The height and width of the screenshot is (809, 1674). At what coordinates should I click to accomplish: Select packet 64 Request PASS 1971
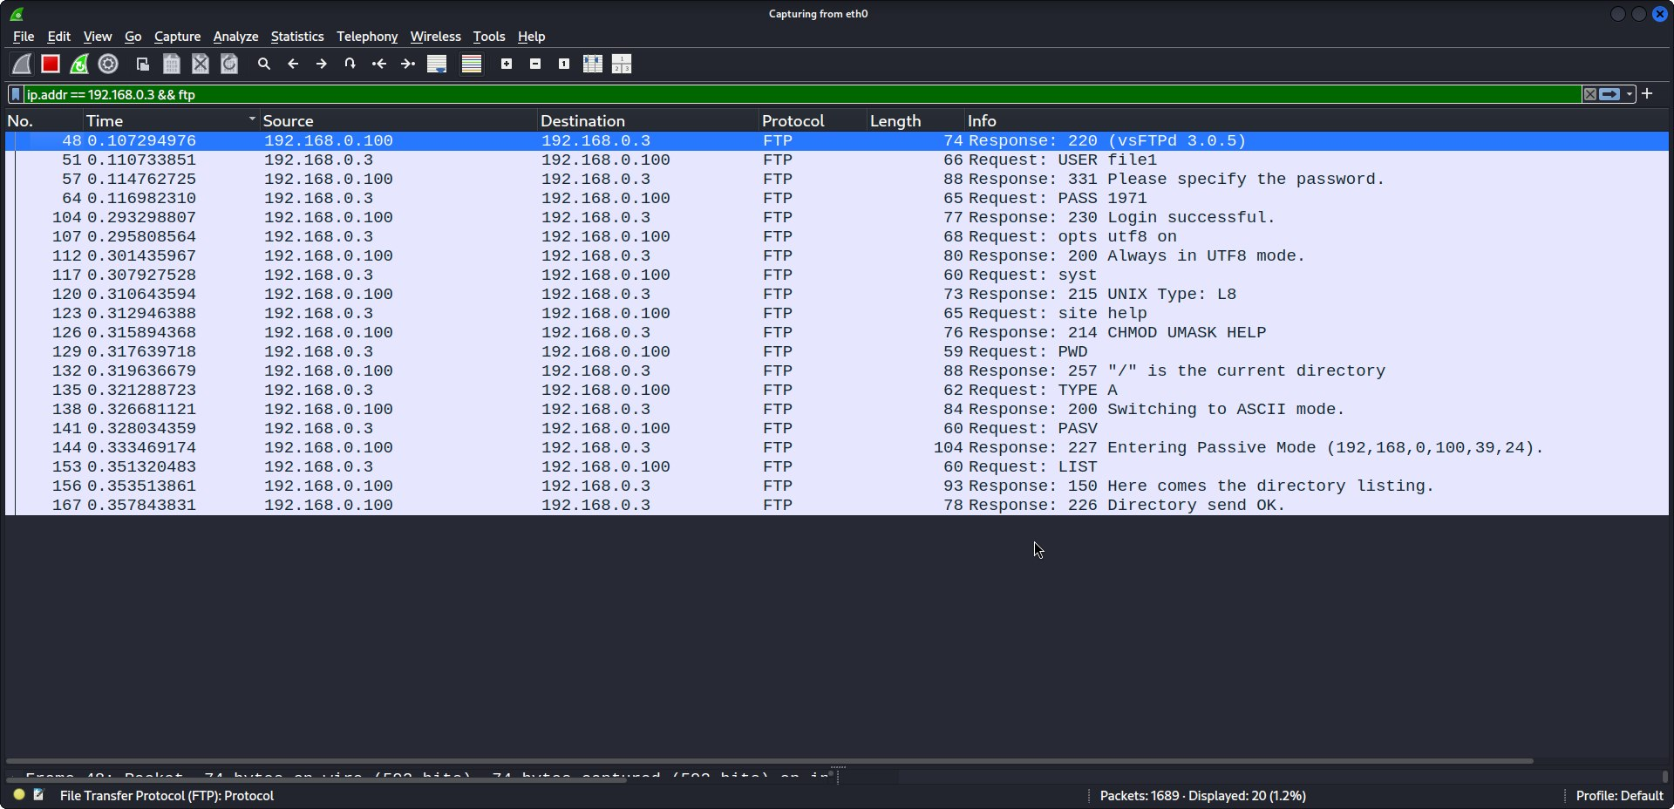[837, 198]
